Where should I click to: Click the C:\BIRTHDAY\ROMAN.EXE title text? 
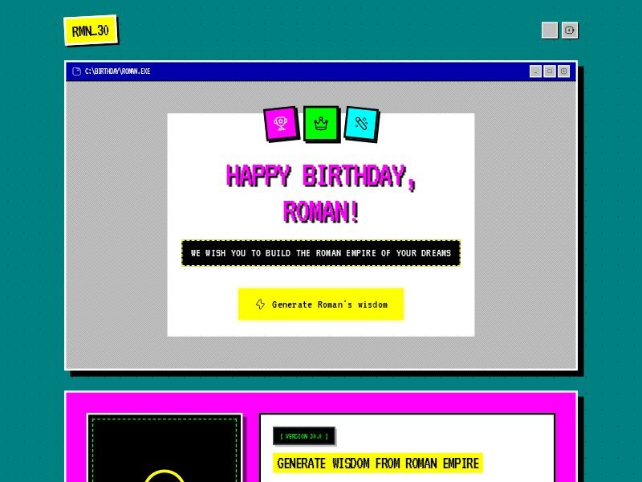click(x=118, y=71)
